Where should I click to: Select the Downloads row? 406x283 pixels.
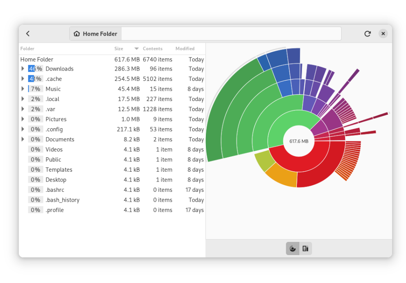point(112,69)
